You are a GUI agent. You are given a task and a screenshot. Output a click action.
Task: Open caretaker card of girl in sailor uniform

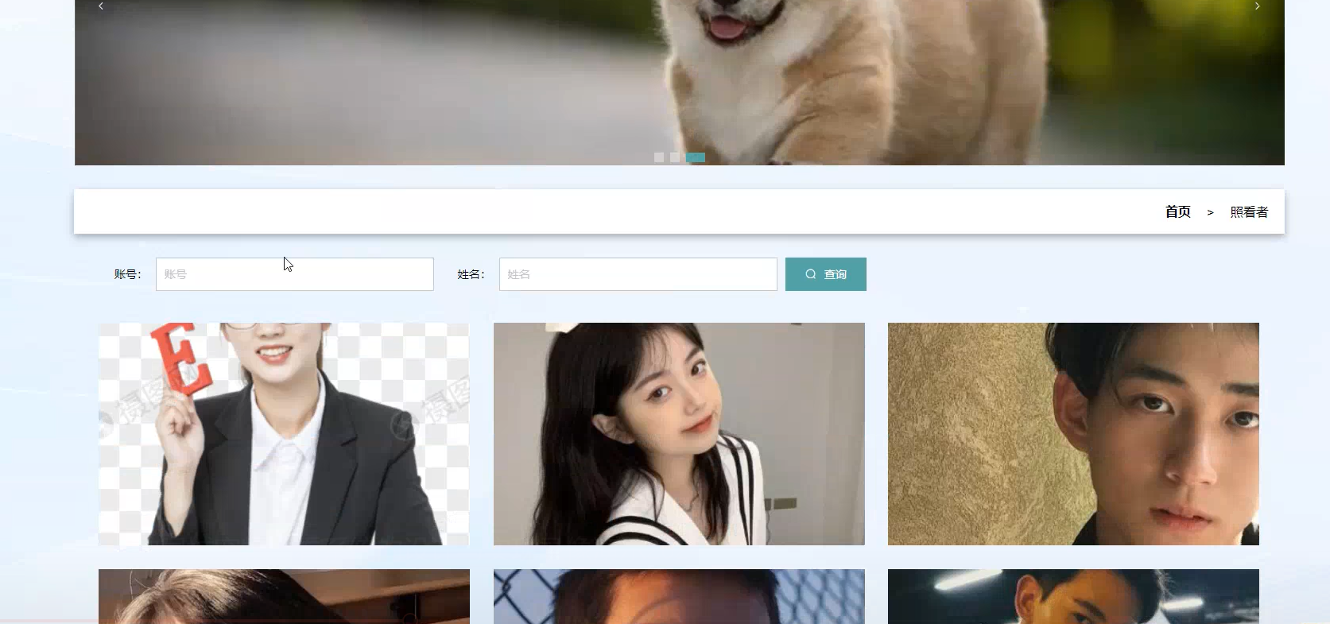click(x=679, y=434)
